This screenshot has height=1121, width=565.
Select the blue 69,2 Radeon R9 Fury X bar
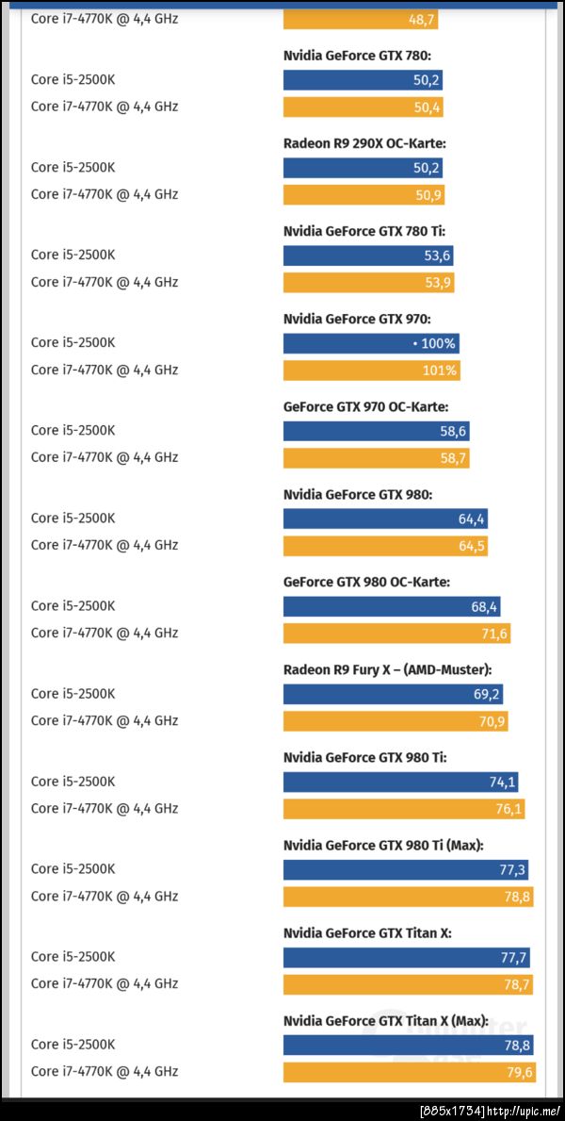pyautogui.click(x=393, y=694)
